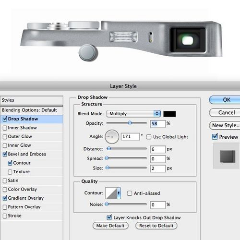Image resolution: width=240 pixels, height=240 pixels.
Task: Select the Bevel and Emboss style row
Action: 32,154
